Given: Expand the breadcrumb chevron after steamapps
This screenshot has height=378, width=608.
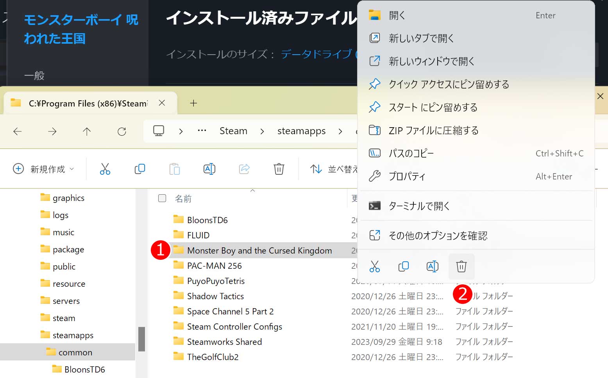Looking at the screenshot, I should coord(340,131).
